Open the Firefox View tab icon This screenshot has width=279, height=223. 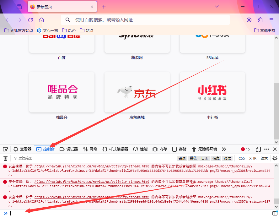point(19,7)
